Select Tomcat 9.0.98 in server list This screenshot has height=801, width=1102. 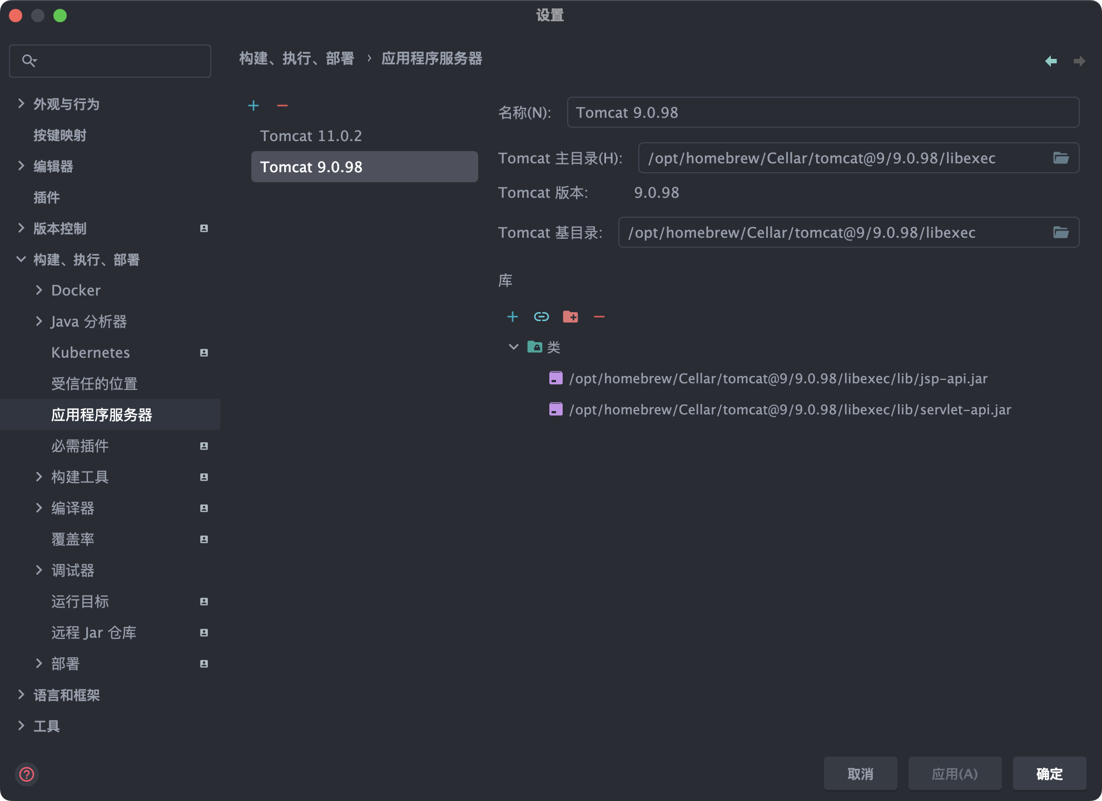point(364,167)
